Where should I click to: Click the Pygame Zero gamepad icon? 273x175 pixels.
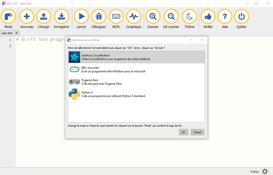pos(74,82)
